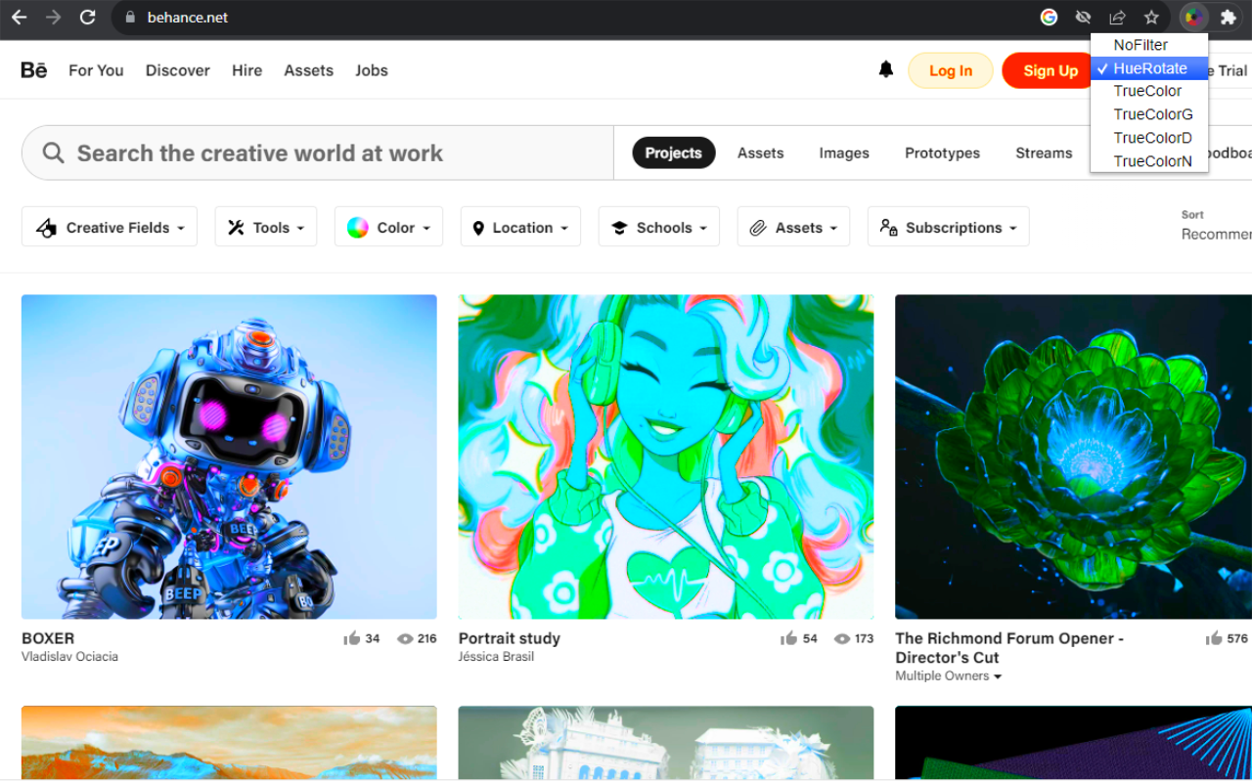Open the Discover menu
The image size is (1252, 782).
pyautogui.click(x=177, y=69)
